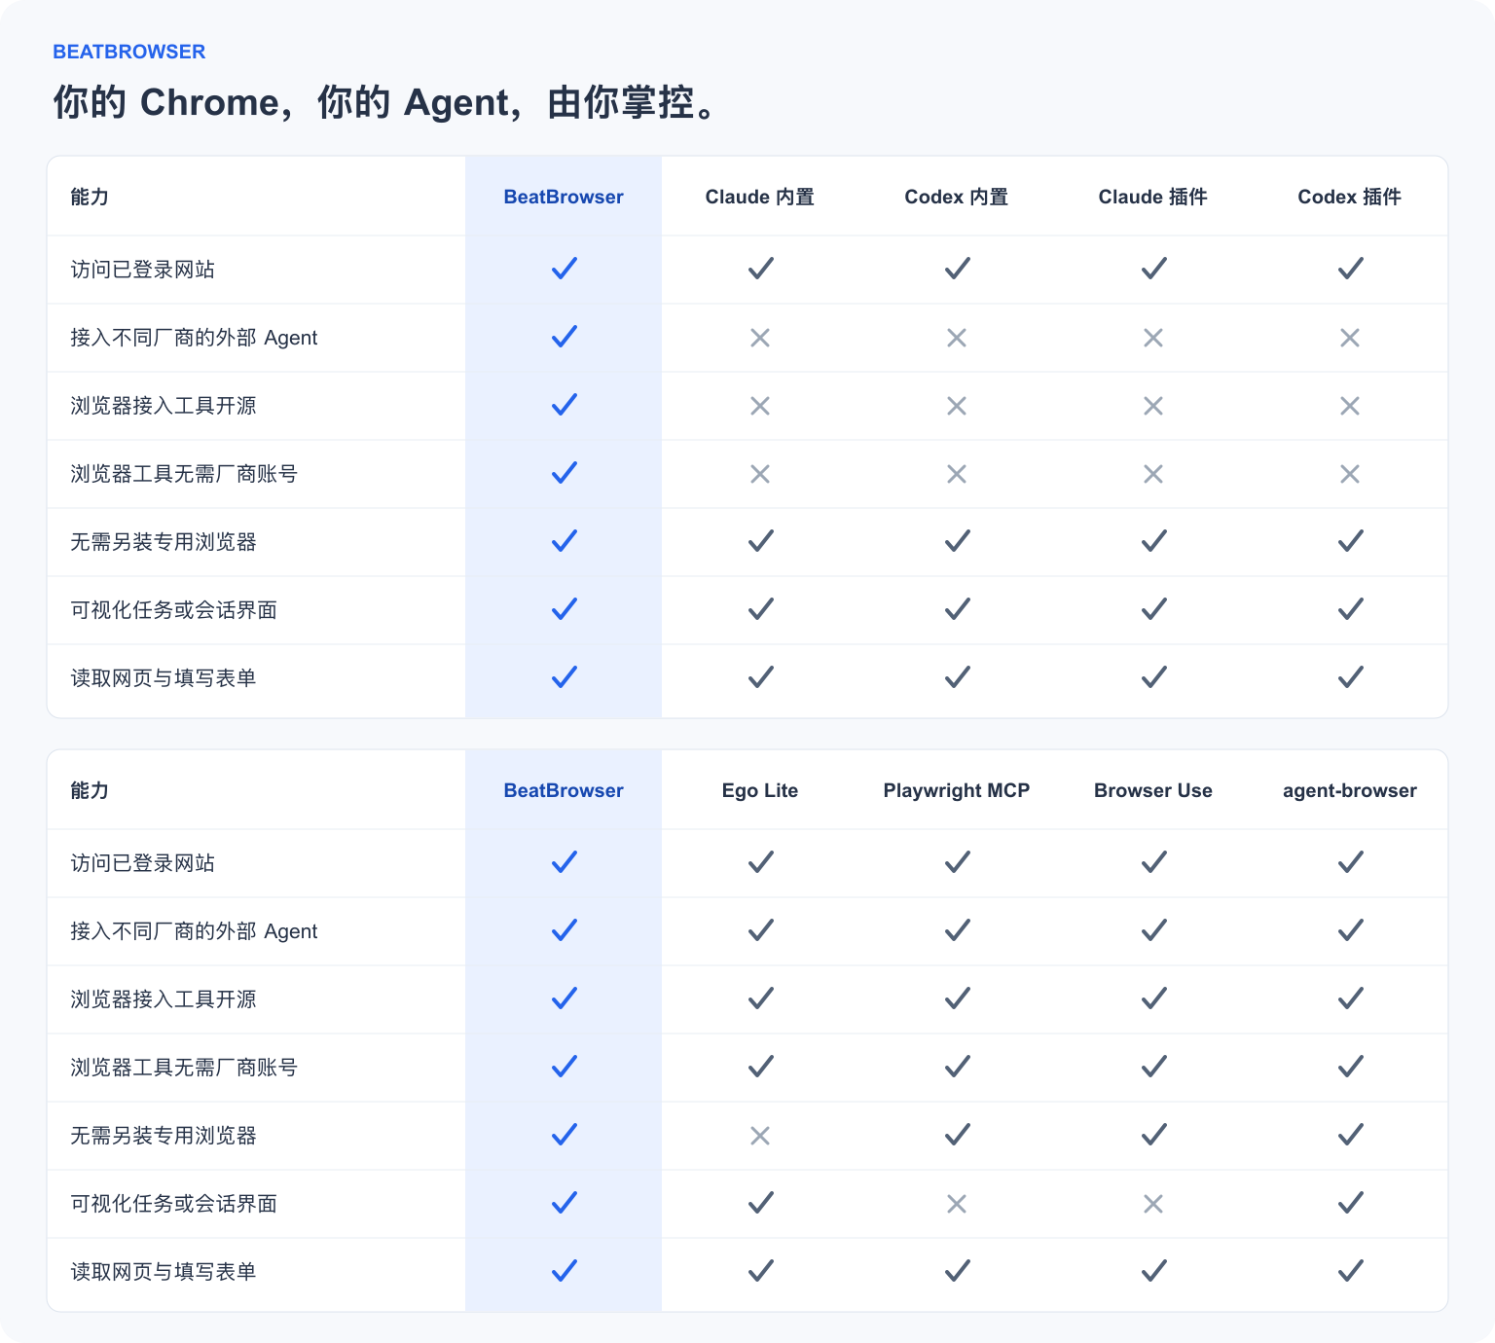Screen dimensions: 1495x1343
Task: Click the Ego Lite column header
Action: pos(760,790)
